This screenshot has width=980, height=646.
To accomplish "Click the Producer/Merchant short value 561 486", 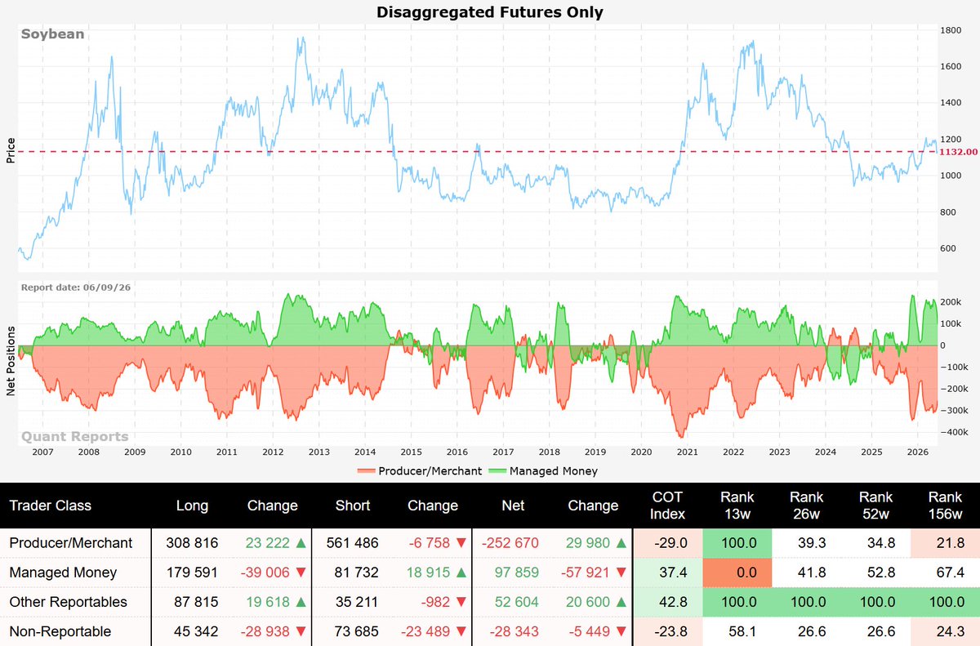I will [x=352, y=543].
